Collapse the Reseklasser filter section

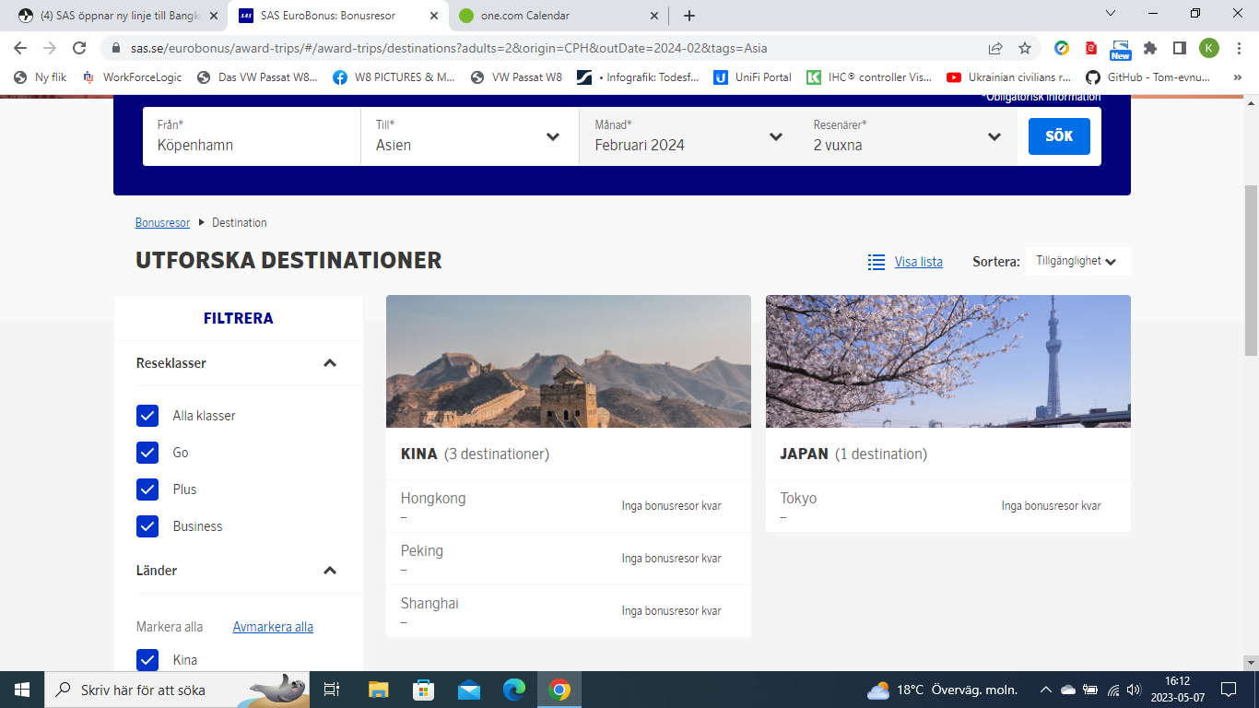(330, 363)
